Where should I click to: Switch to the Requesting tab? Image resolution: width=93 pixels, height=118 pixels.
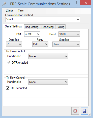(32, 27)
